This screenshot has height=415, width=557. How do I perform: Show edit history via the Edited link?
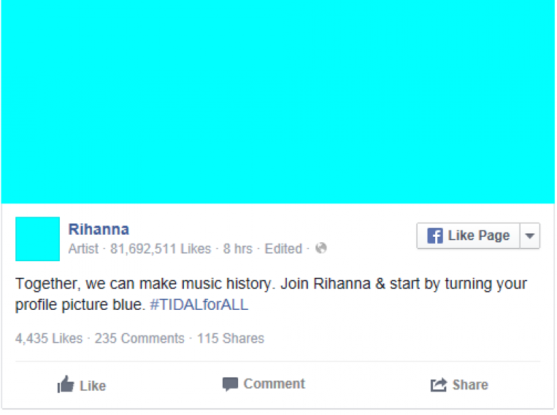click(x=283, y=249)
